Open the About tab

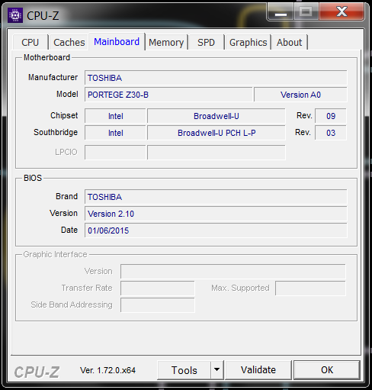click(x=289, y=42)
